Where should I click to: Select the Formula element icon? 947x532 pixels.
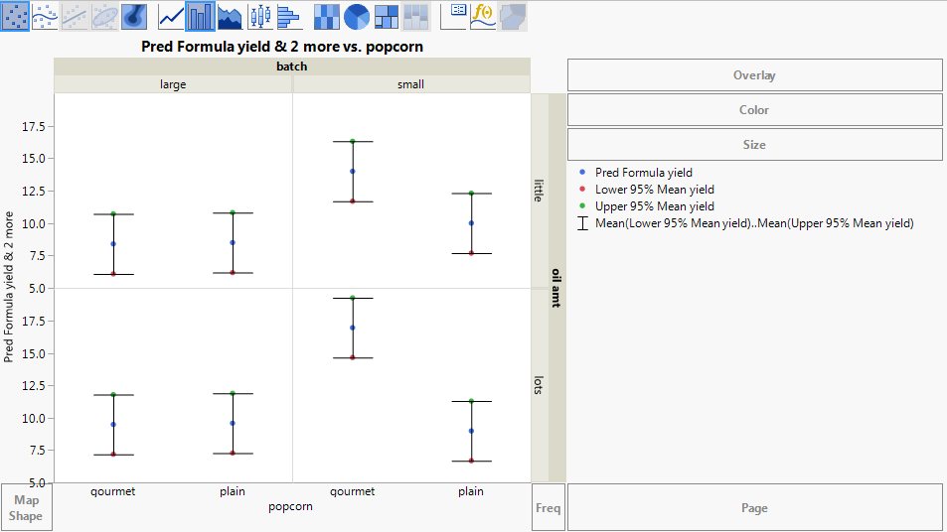(483, 16)
